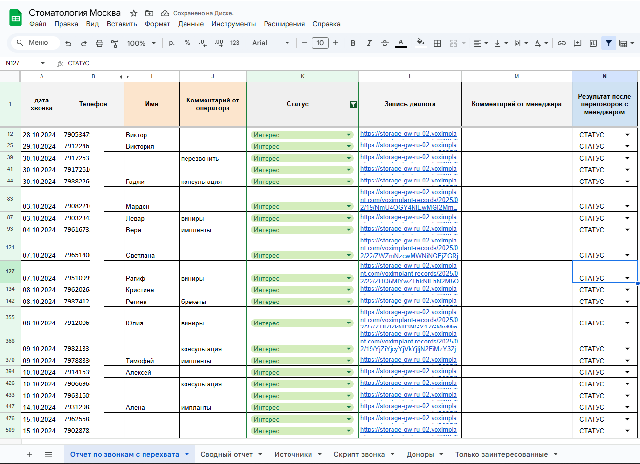This screenshot has height=464, width=640.
Task: Insert a link using the chain icon
Action: (x=562, y=43)
